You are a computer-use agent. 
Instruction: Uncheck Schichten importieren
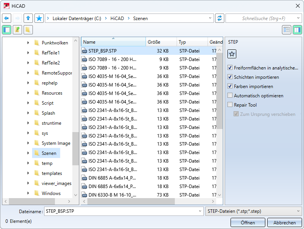tap(230, 77)
